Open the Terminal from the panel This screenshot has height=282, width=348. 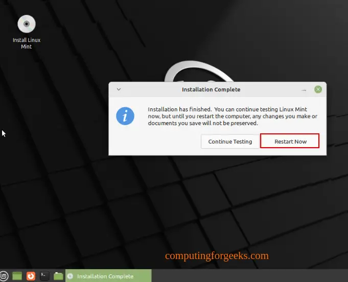(x=44, y=276)
